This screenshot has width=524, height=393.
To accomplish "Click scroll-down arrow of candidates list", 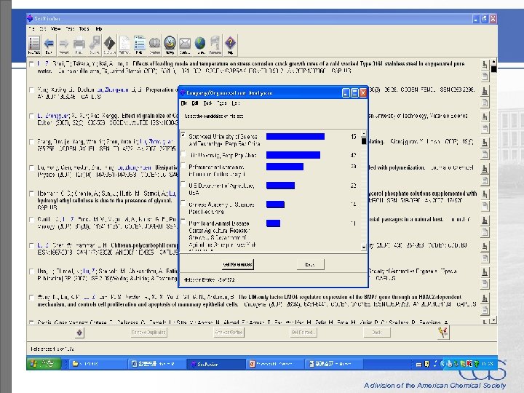I will [364, 247].
